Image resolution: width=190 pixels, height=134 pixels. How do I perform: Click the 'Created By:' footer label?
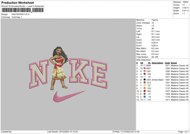coord(7,131)
